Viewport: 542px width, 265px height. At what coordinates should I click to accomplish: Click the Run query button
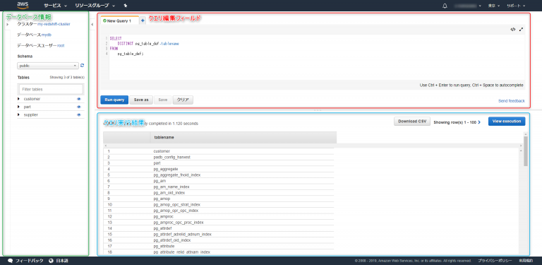(x=114, y=100)
